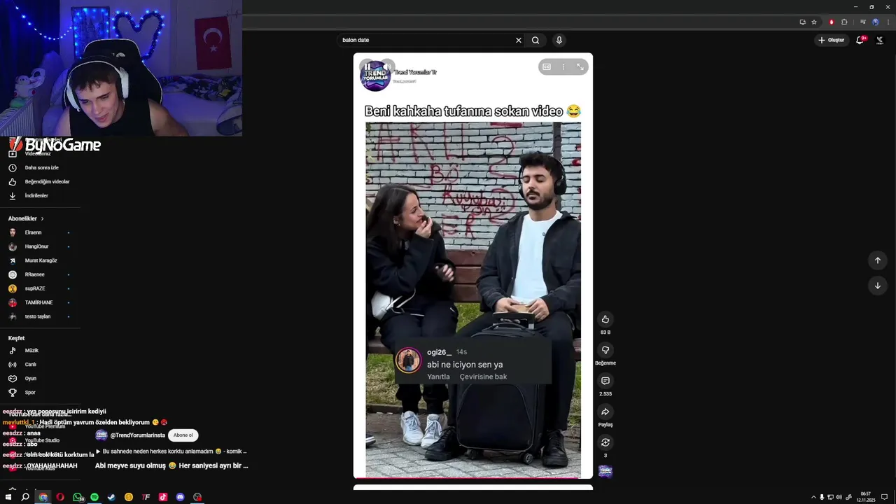
Task: Open the ogi26_ commenter profile picture
Action: click(408, 360)
